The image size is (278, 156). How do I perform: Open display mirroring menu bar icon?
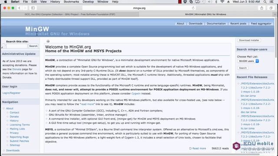(x=197, y=2)
